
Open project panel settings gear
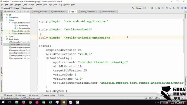25,12
